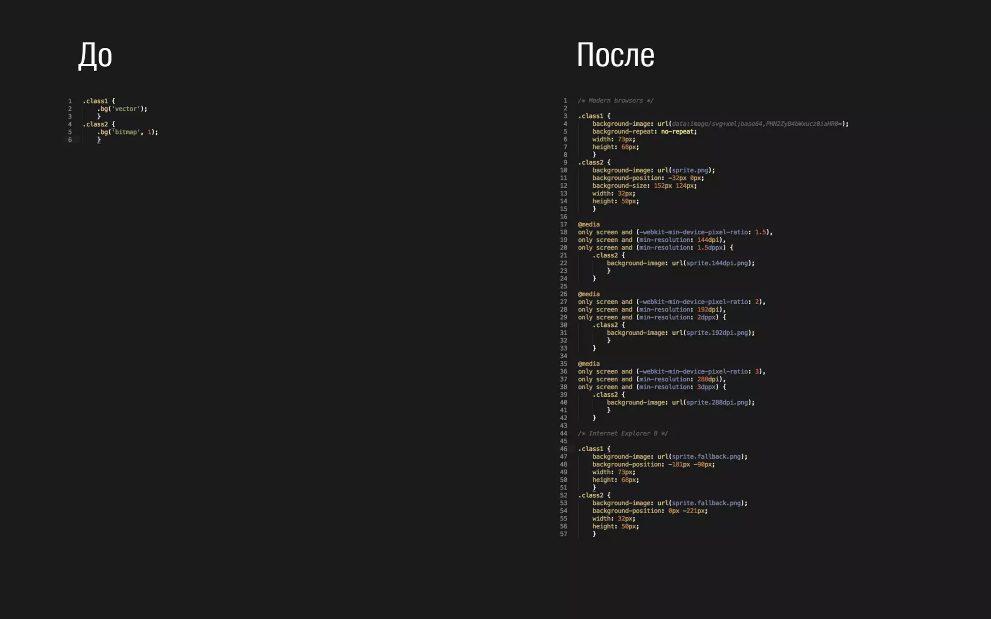Click the base64 SVG data URL

click(757, 124)
